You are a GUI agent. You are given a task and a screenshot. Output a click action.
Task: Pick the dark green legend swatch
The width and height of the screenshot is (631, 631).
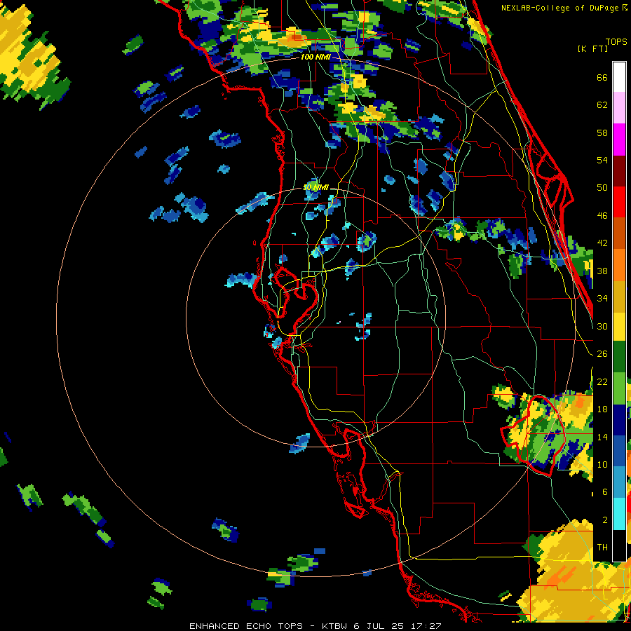[x=619, y=357]
